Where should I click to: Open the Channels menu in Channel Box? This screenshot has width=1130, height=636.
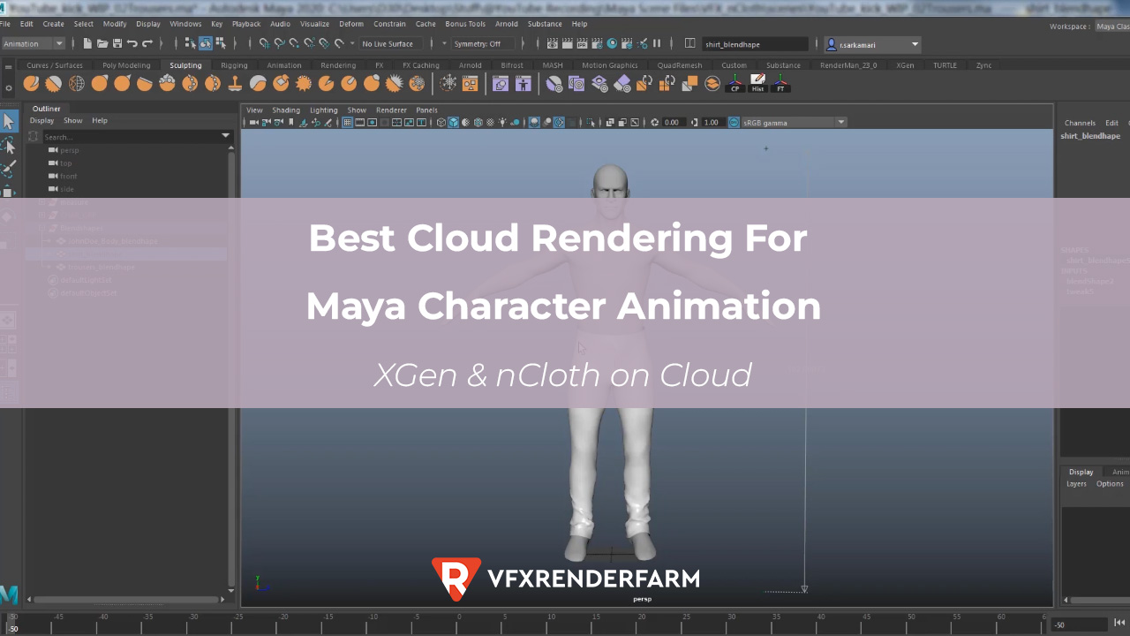[x=1080, y=123]
